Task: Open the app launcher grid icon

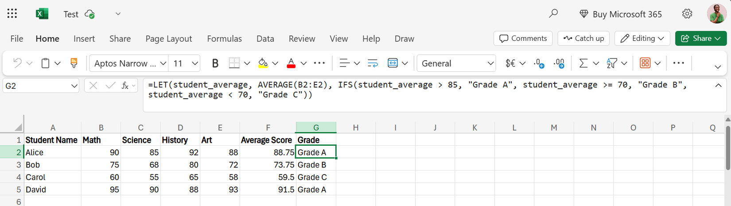Action: (x=12, y=14)
